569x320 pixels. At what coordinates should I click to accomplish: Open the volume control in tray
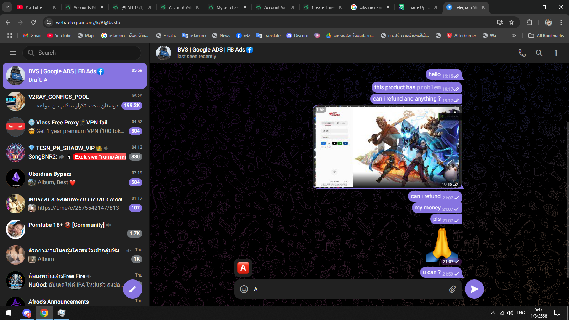[510, 313]
